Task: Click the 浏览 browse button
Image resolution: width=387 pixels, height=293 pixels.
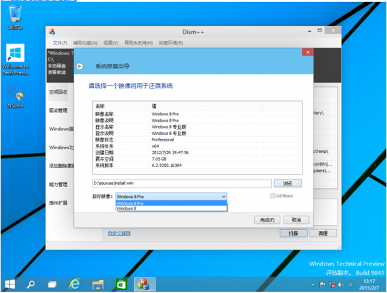Action: tap(287, 184)
